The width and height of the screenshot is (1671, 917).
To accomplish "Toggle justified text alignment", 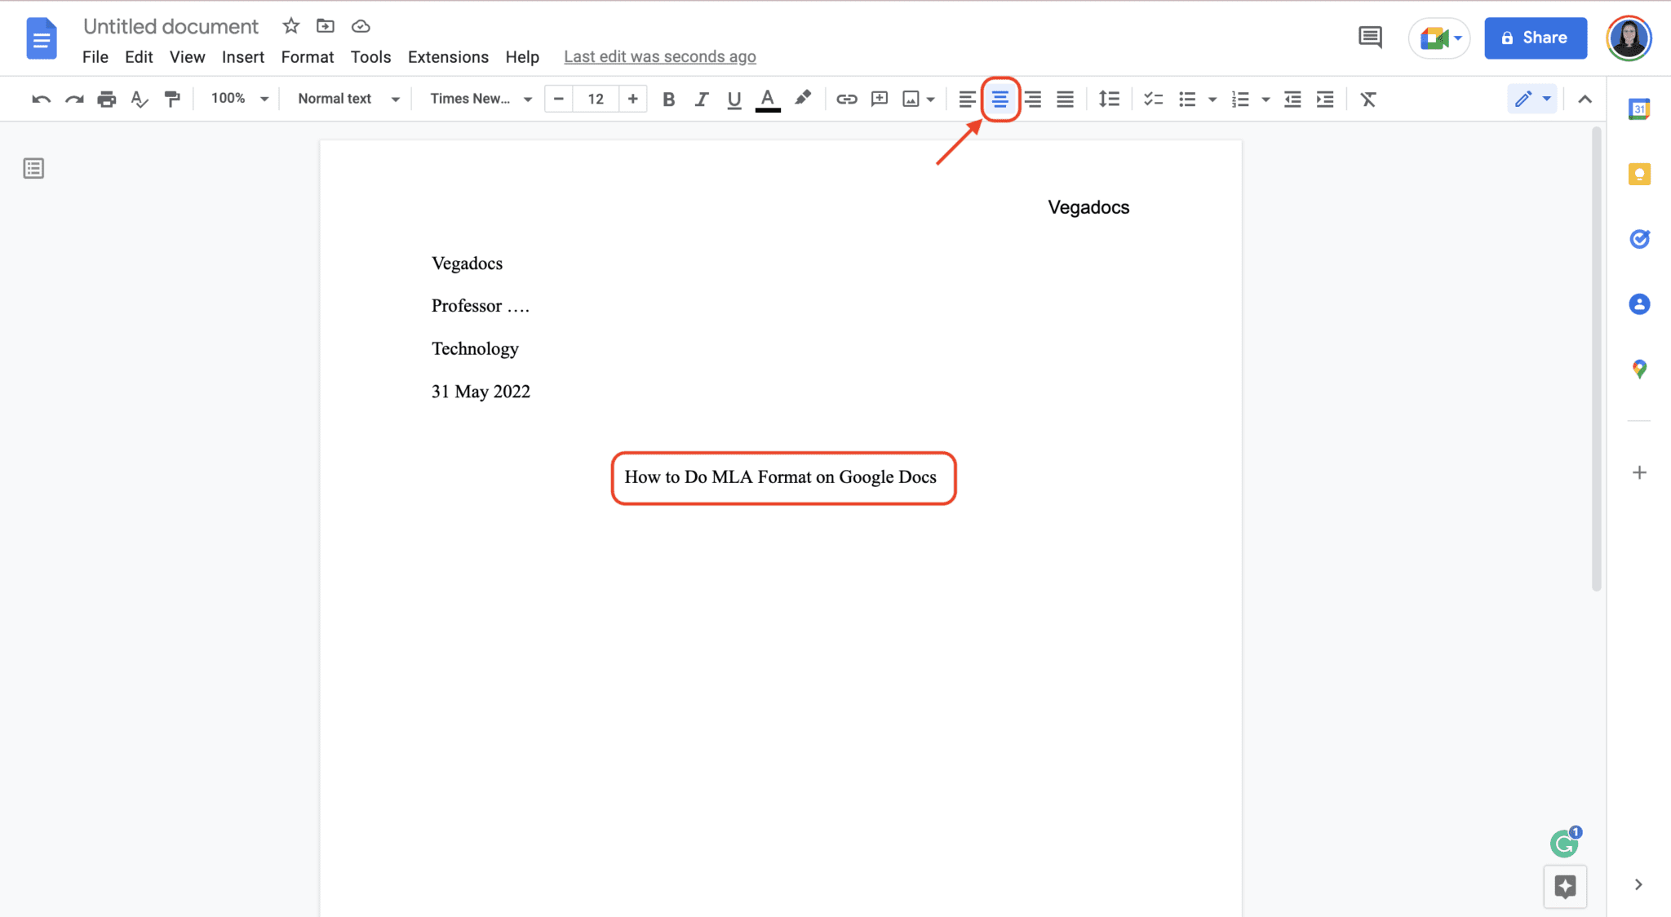I will (1064, 98).
